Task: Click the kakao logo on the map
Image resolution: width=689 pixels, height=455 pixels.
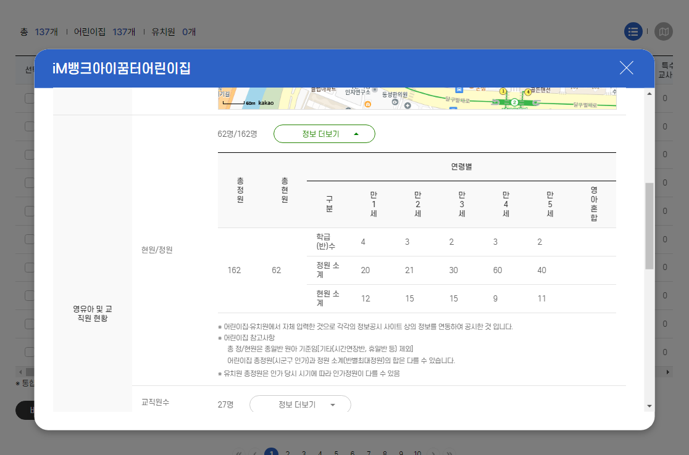Action: [267, 102]
